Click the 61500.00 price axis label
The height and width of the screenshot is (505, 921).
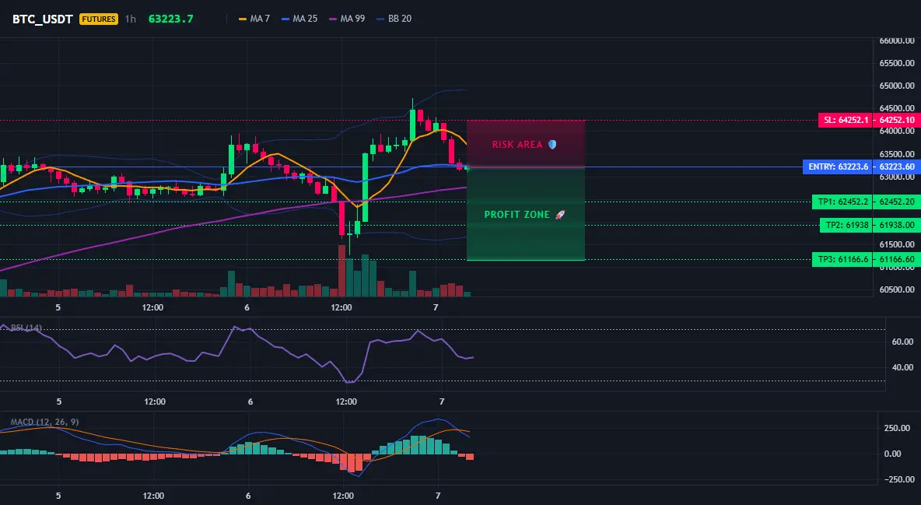[897, 244]
